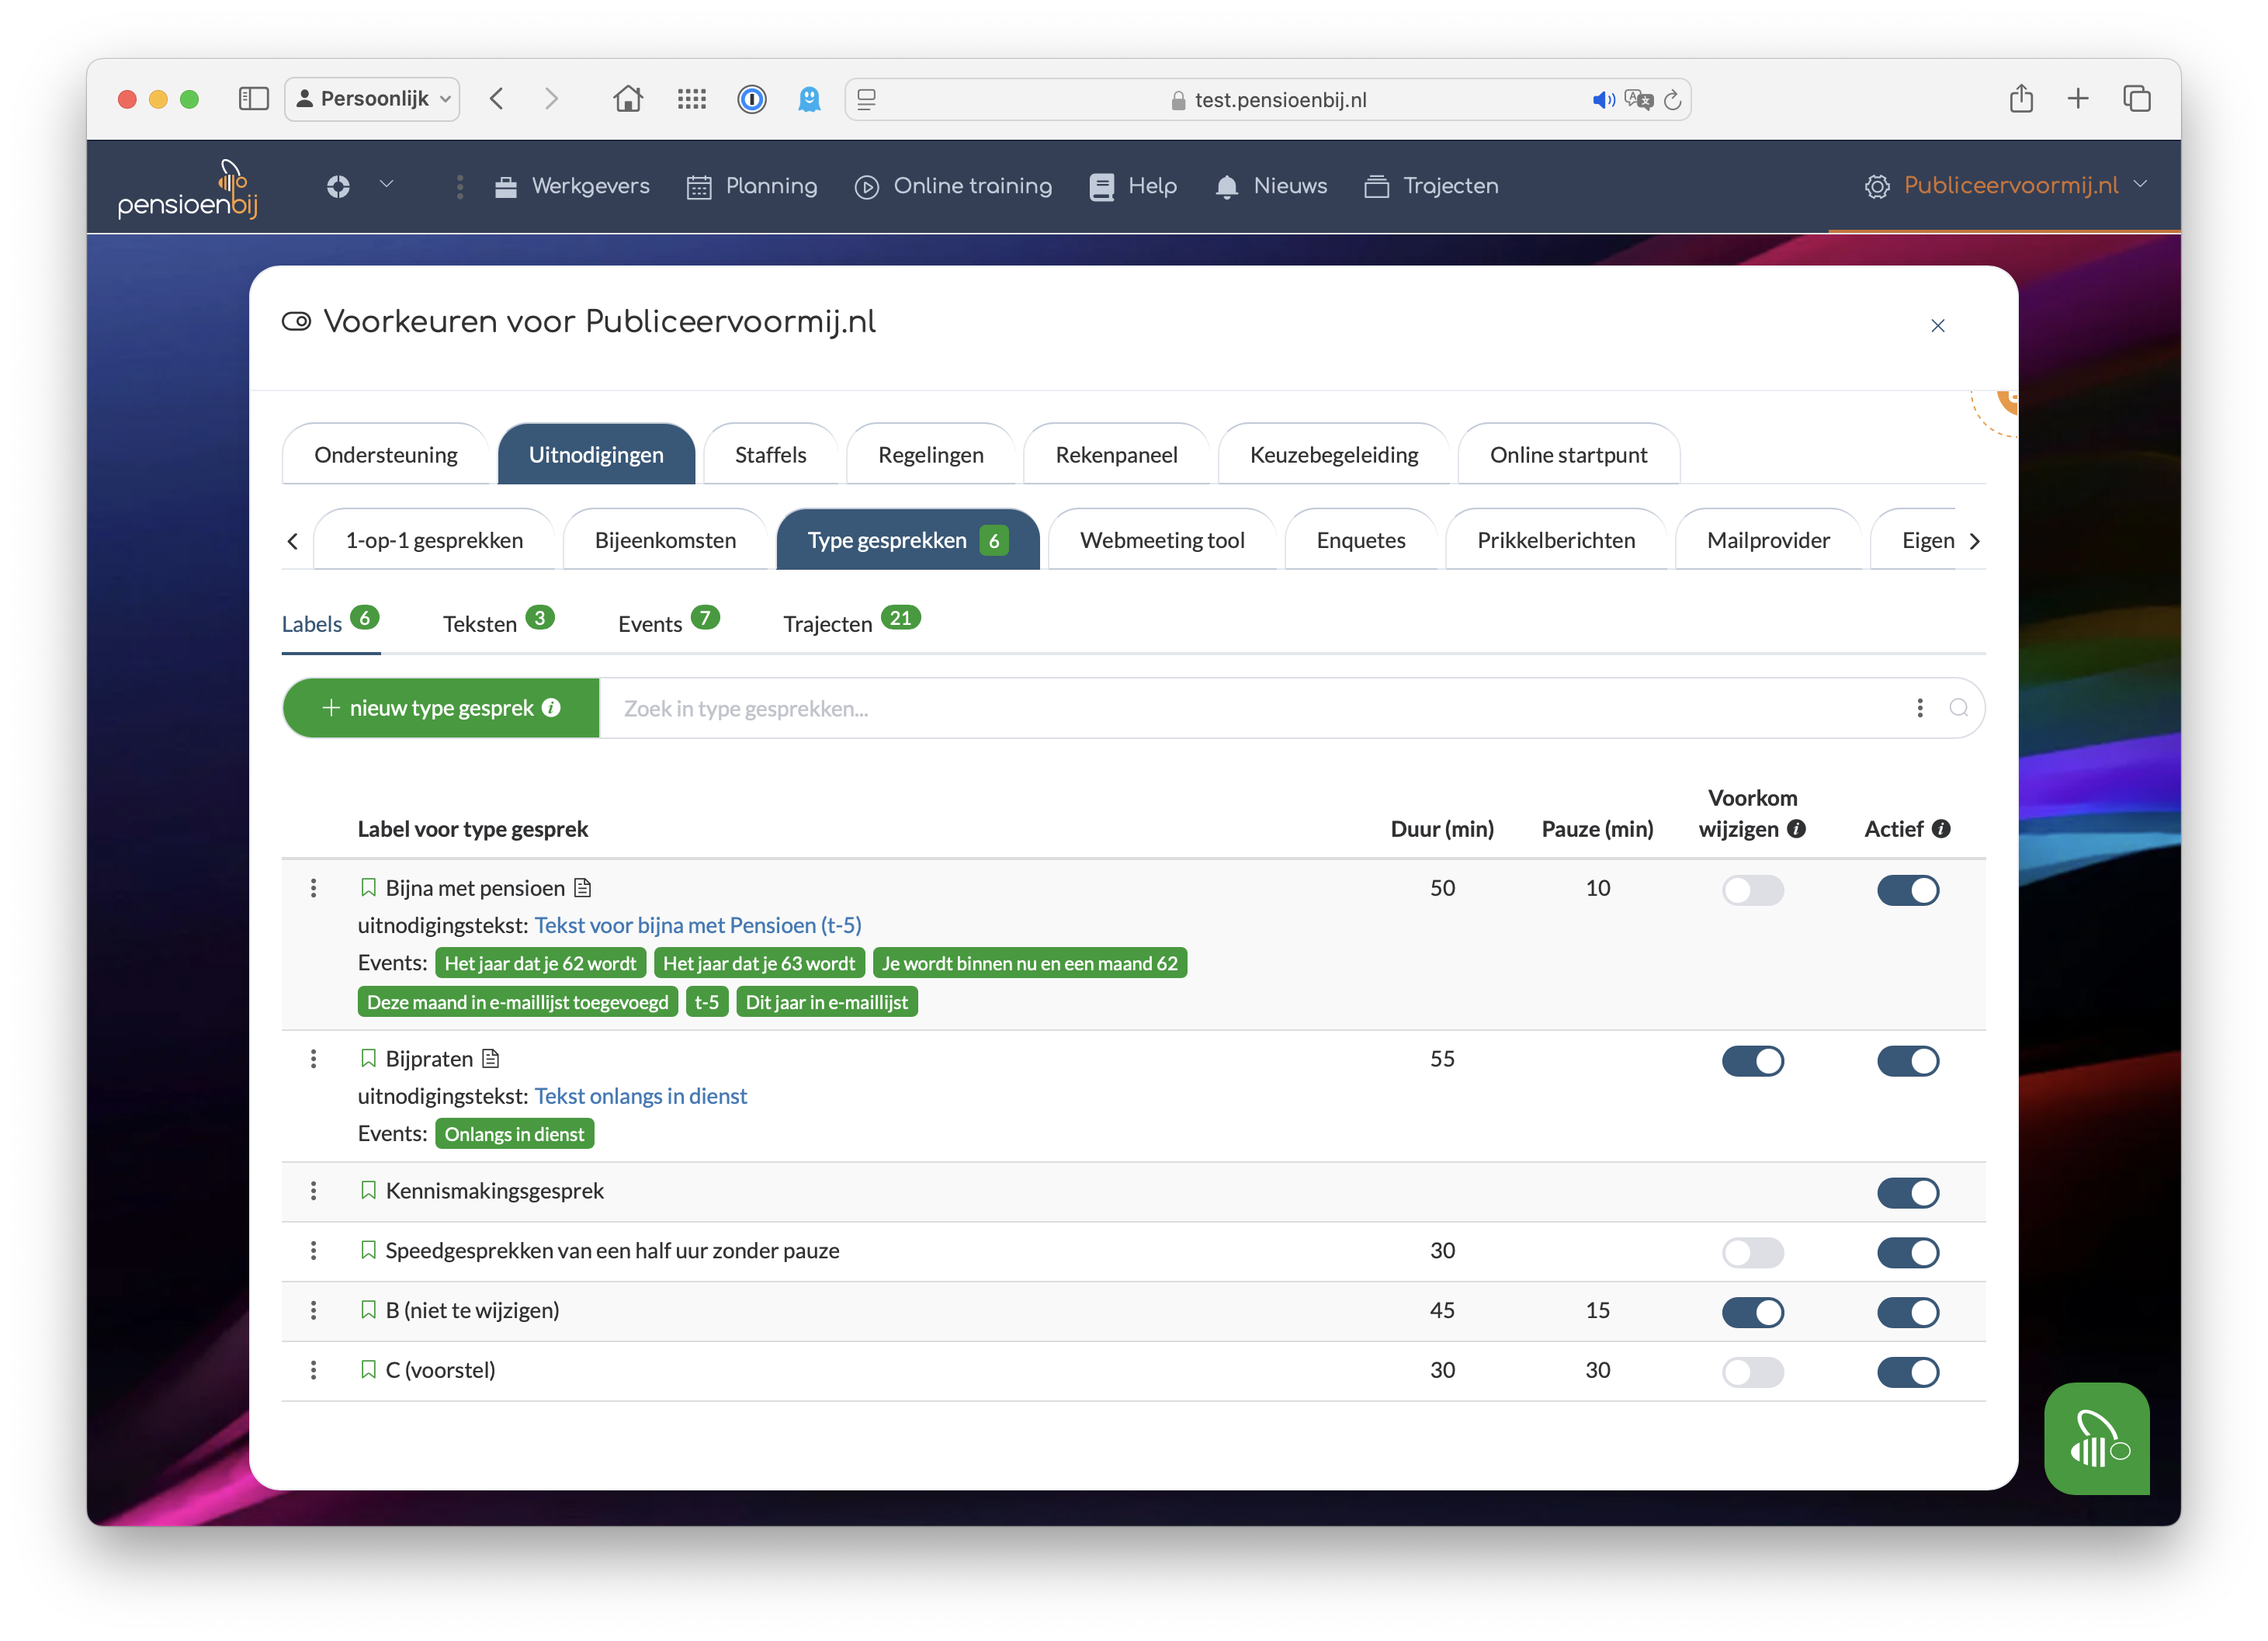The image size is (2268, 1641).
Task: Open the Safari sidebar panel icon
Action: tap(253, 99)
